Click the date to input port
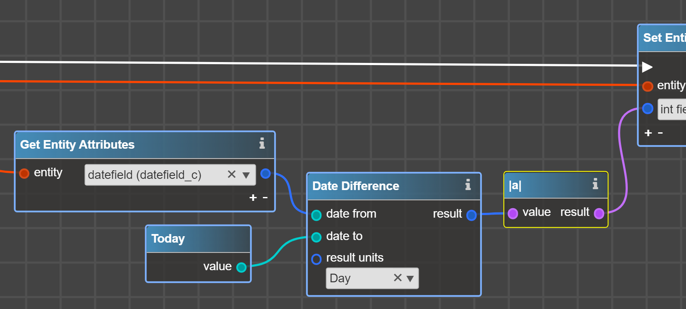 tap(316, 237)
